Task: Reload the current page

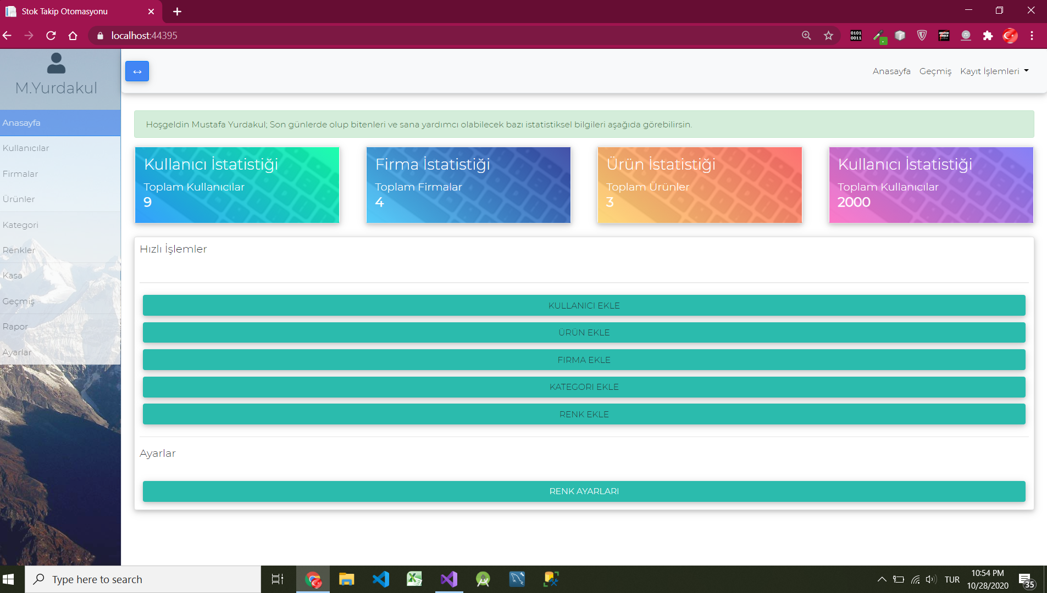Action: 51,35
